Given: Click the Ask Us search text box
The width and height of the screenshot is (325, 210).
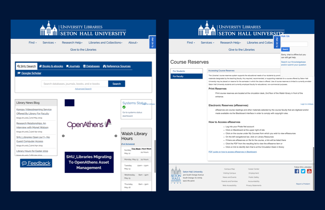Looking at the screenshot, I should 294,44.
